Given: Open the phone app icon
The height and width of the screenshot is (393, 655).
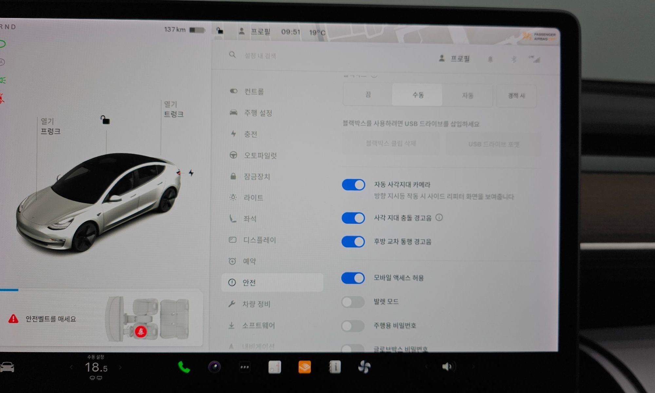Looking at the screenshot, I should click(x=184, y=367).
